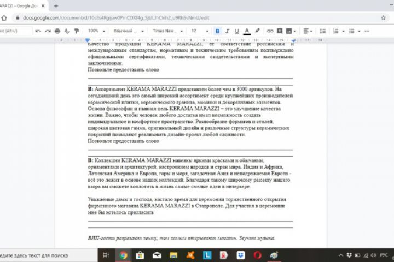View site security lock info
This screenshot has width=394, height=262.
[18, 18]
